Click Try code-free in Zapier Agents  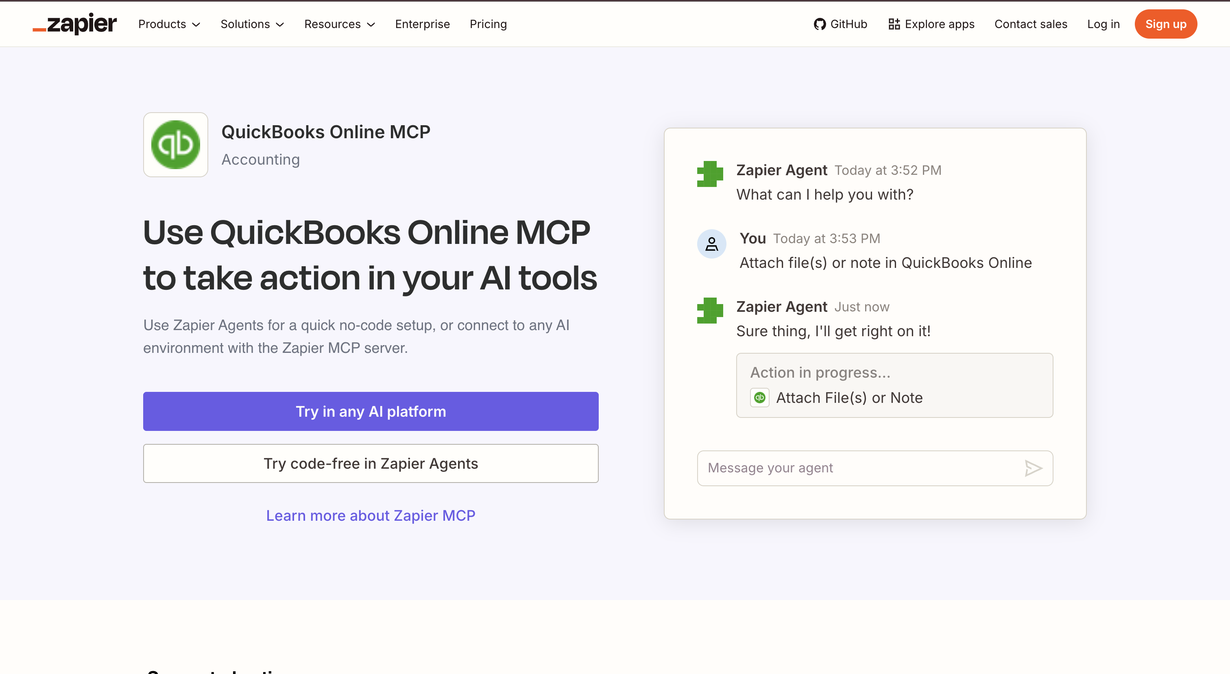tap(371, 463)
